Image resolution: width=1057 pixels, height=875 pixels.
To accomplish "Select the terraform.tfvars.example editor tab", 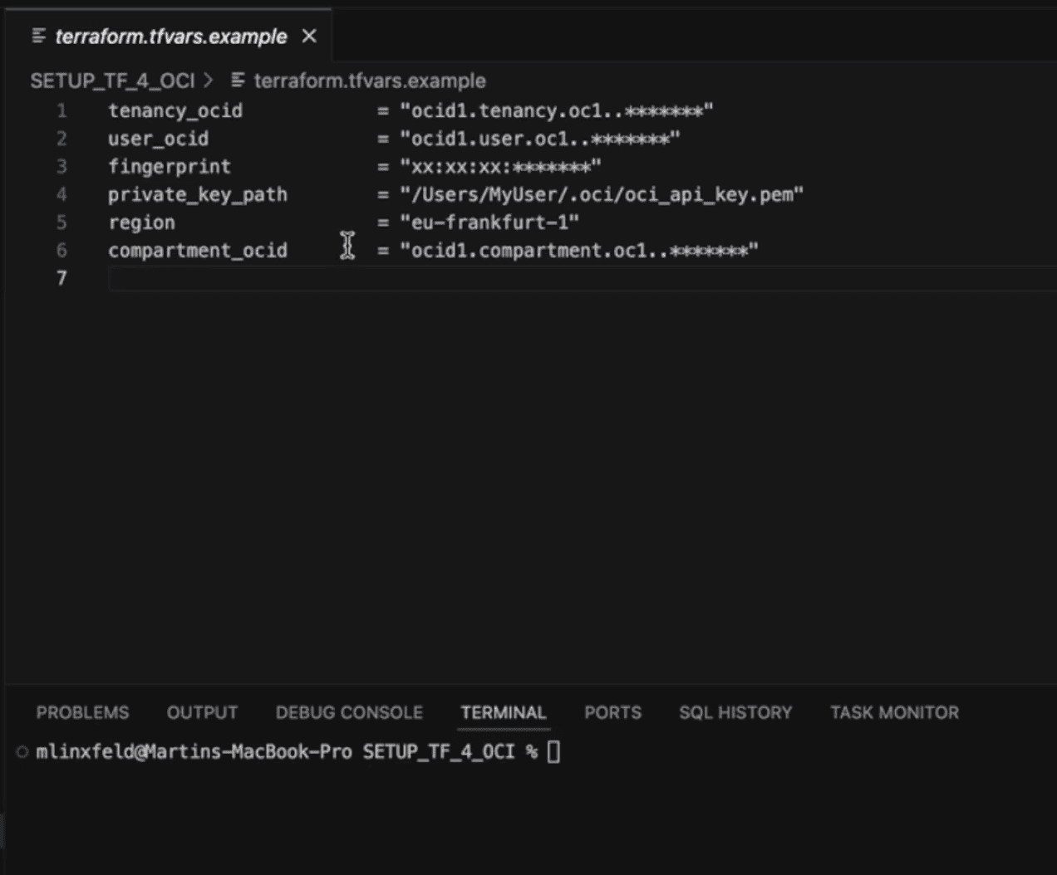I will (170, 37).
